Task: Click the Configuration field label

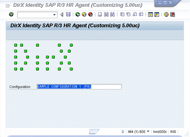Action: (x=20, y=87)
